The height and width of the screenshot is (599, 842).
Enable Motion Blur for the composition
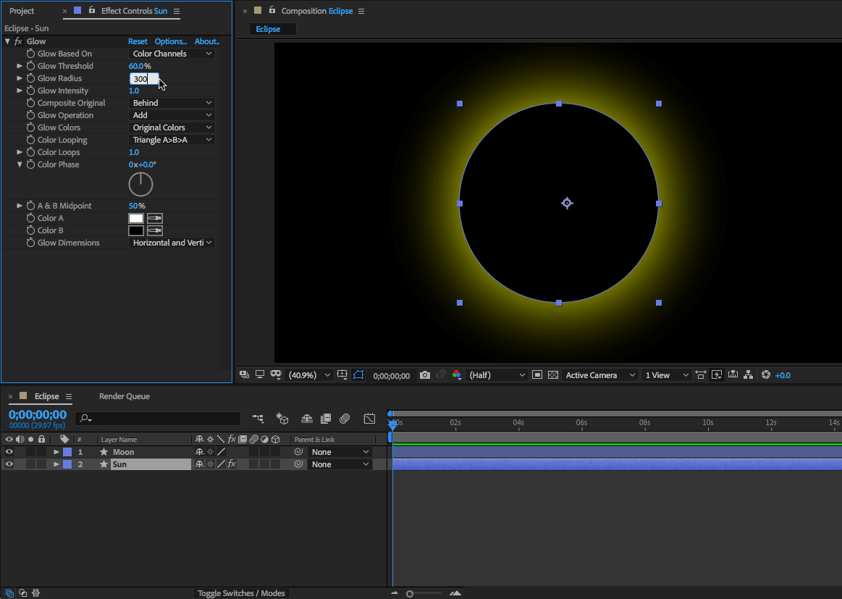click(x=345, y=419)
